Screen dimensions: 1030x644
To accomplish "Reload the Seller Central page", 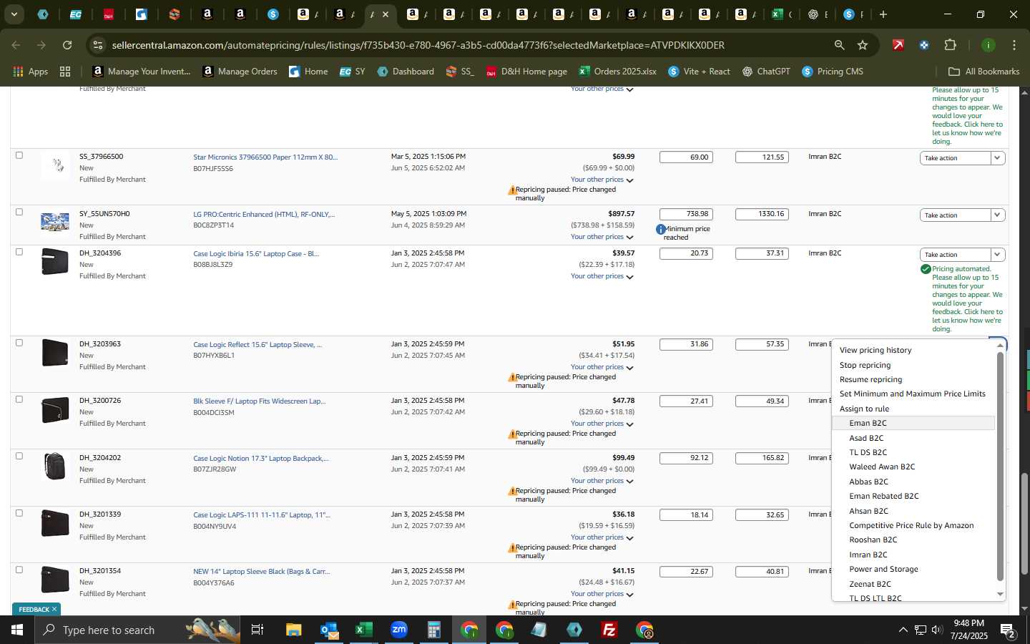I will pos(67,45).
